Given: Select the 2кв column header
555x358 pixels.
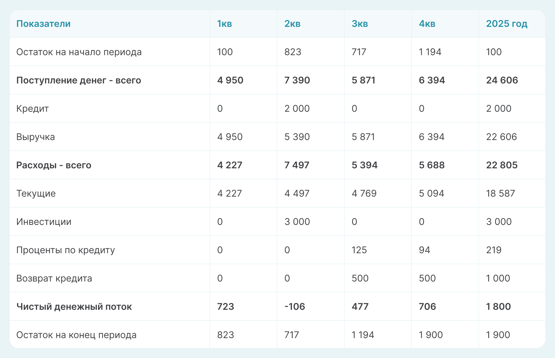Looking at the screenshot, I should [292, 24].
